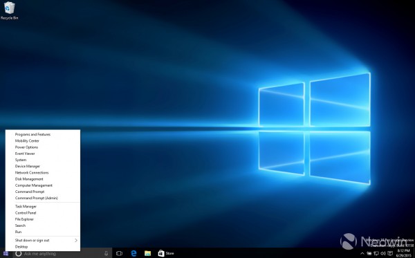Open the Recycle Bin desktop icon
Image resolution: width=415 pixels, height=258 pixels.
pos(9,10)
